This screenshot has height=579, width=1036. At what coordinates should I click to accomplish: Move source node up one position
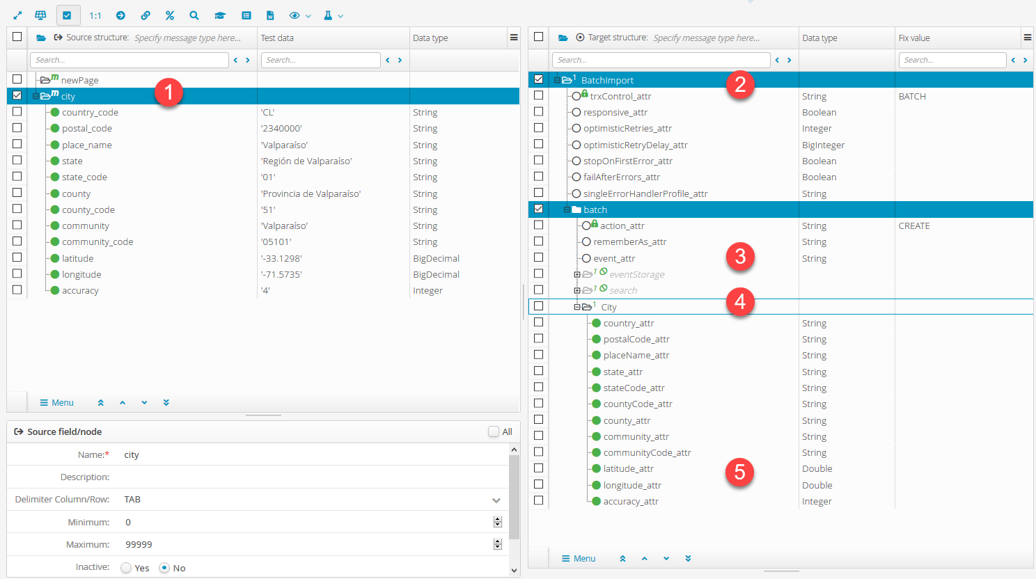point(123,402)
